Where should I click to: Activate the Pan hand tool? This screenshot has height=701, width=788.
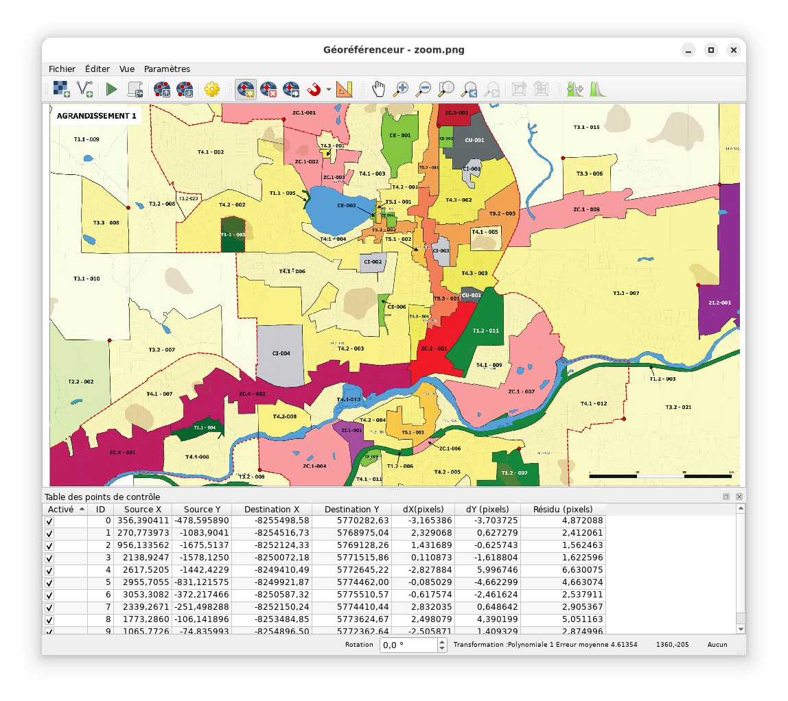point(378,89)
